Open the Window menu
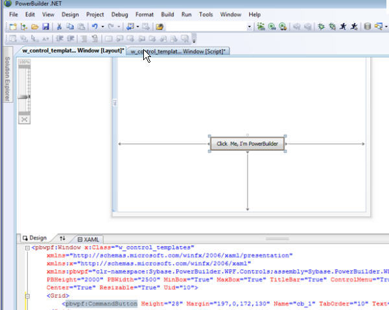 tap(230, 15)
